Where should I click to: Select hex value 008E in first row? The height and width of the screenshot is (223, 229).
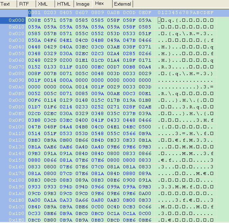pos(34,20)
